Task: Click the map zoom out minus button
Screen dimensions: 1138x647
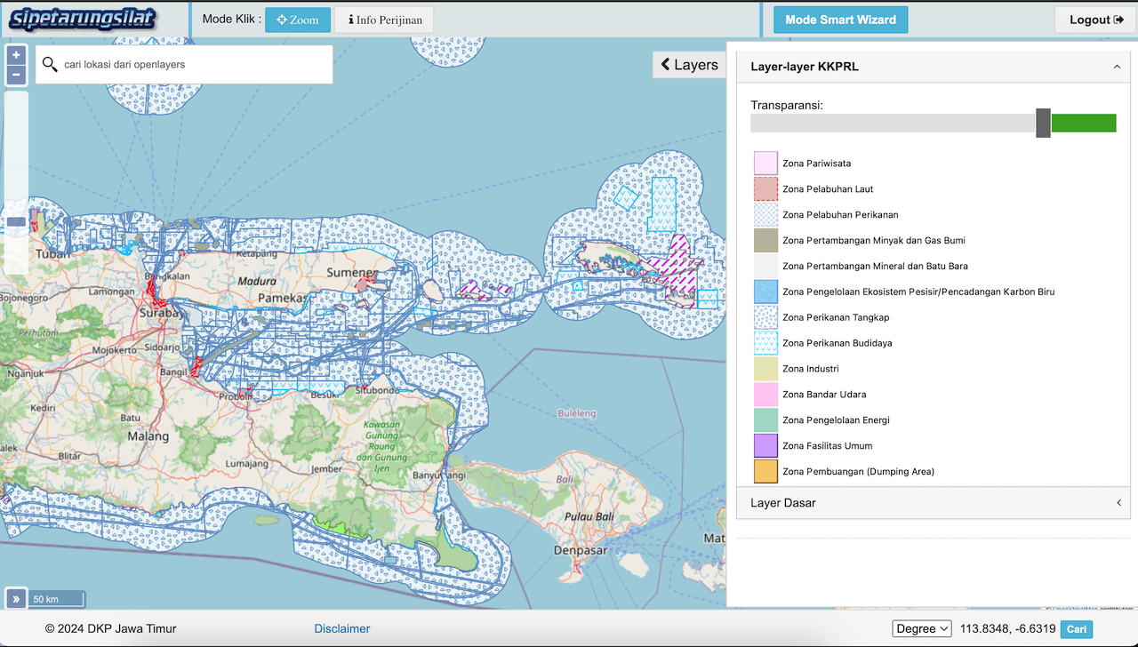Action: 16,75
